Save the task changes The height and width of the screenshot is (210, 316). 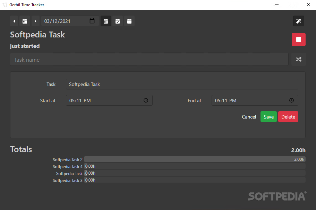pos(268,117)
